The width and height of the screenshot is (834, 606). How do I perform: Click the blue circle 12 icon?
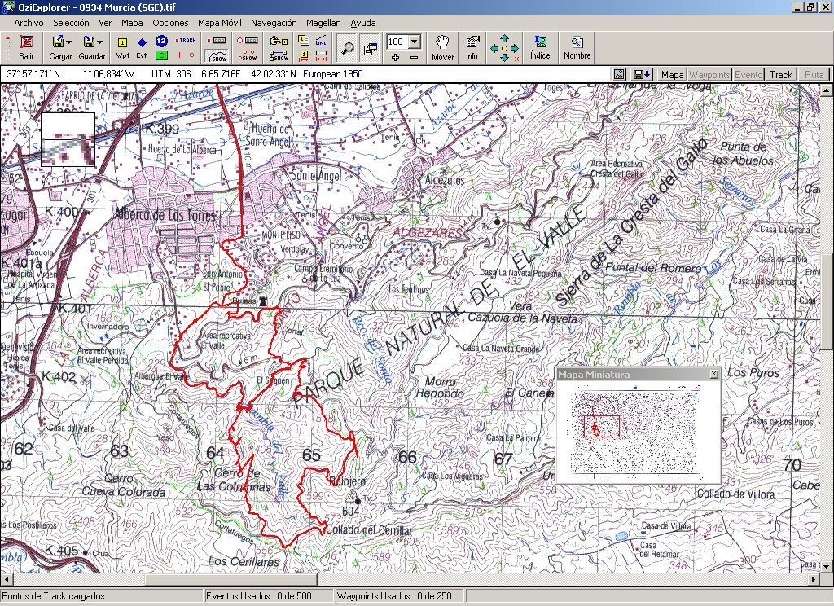(162, 41)
